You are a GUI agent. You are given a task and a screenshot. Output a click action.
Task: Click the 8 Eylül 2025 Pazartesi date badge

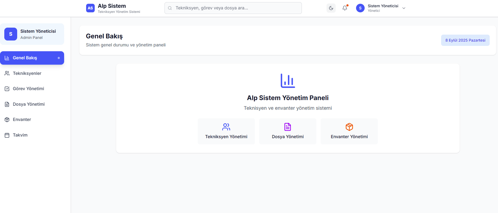pos(465,40)
